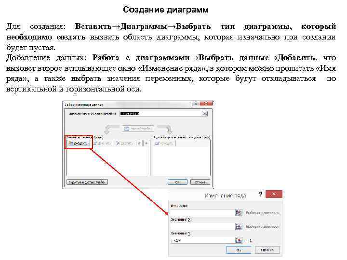This screenshot has width=347, height=260.
Task: Move series down with the down arrow
Action: pyautogui.click(x=147, y=143)
